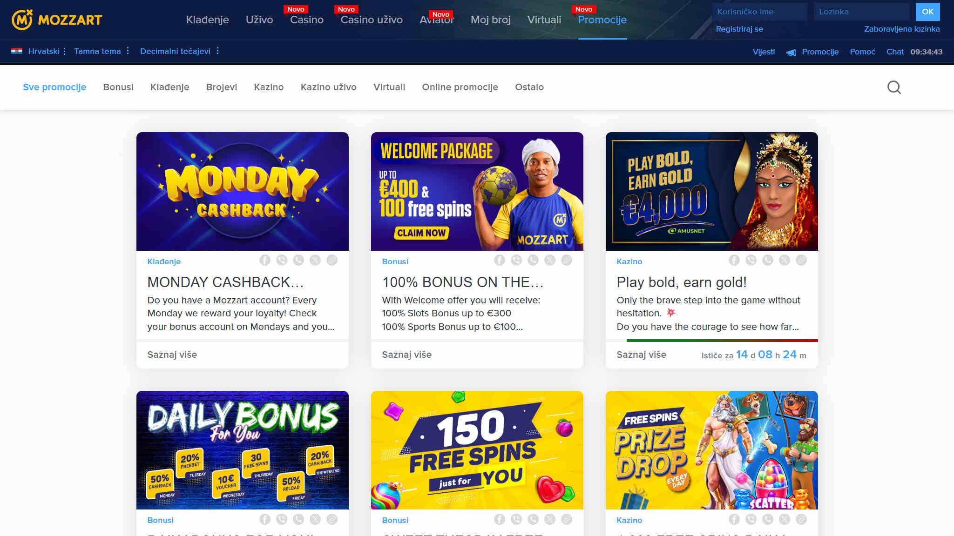Viewport: 954px width, 536px height.
Task: Open the Aviator menu item
Action: 436,20
